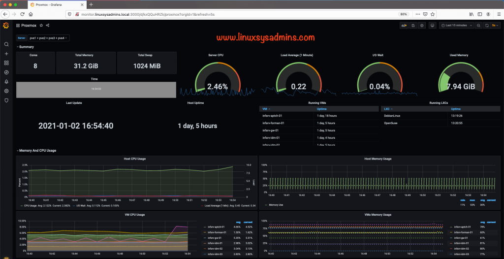
Task: Click the Add panel button
Action: (404, 25)
